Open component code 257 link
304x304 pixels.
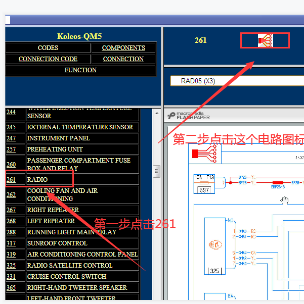tap(11, 149)
